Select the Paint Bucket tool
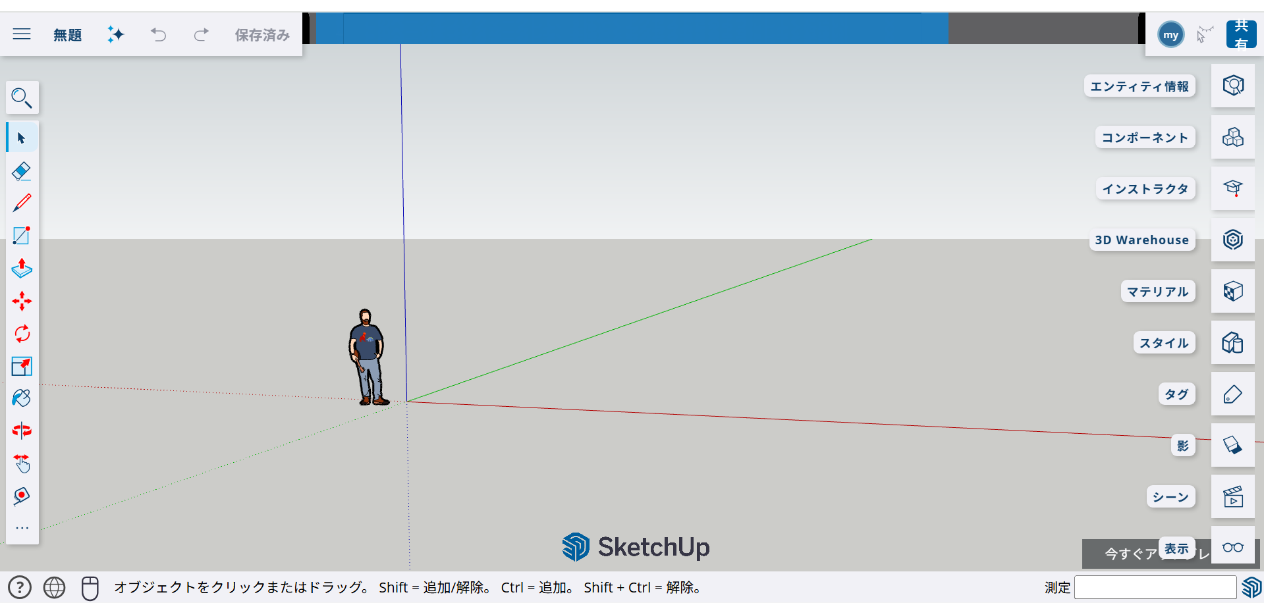 [x=22, y=398]
